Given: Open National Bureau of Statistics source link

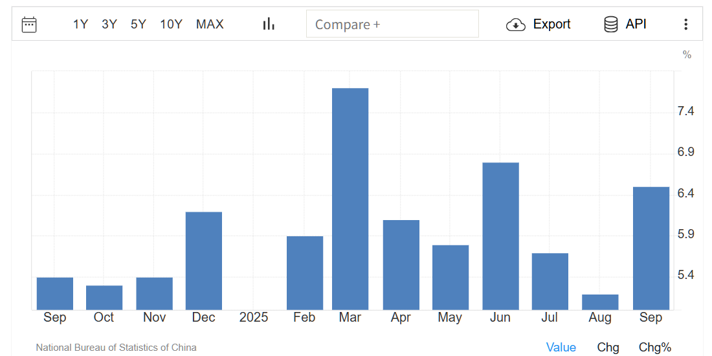Looking at the screenshot, I should (x=116, y=348).
